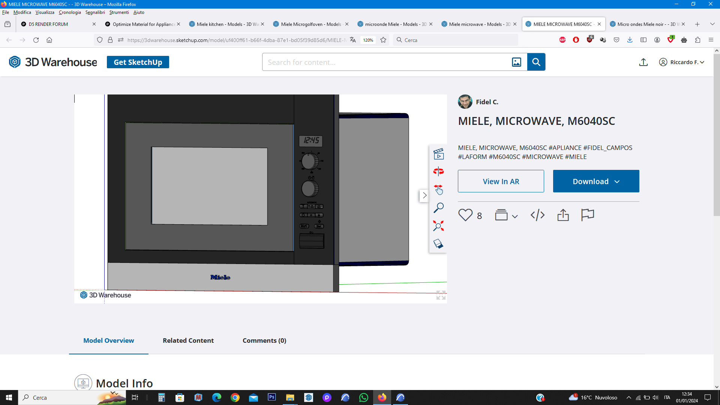Collapse the viewer toolbar with the arrow
This screenshot has height=405, width=720.
pyautogui.click(x=424, y=195)
